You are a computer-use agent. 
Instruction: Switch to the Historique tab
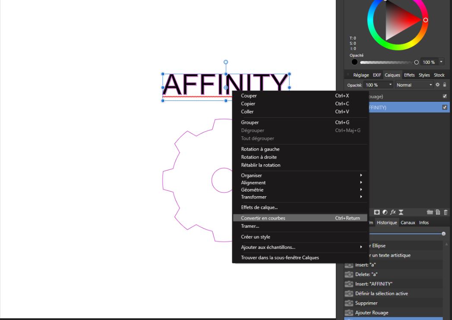coord(386,223)
